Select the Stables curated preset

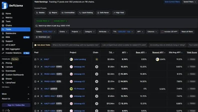pyautogui.click(x=40, y=13)
